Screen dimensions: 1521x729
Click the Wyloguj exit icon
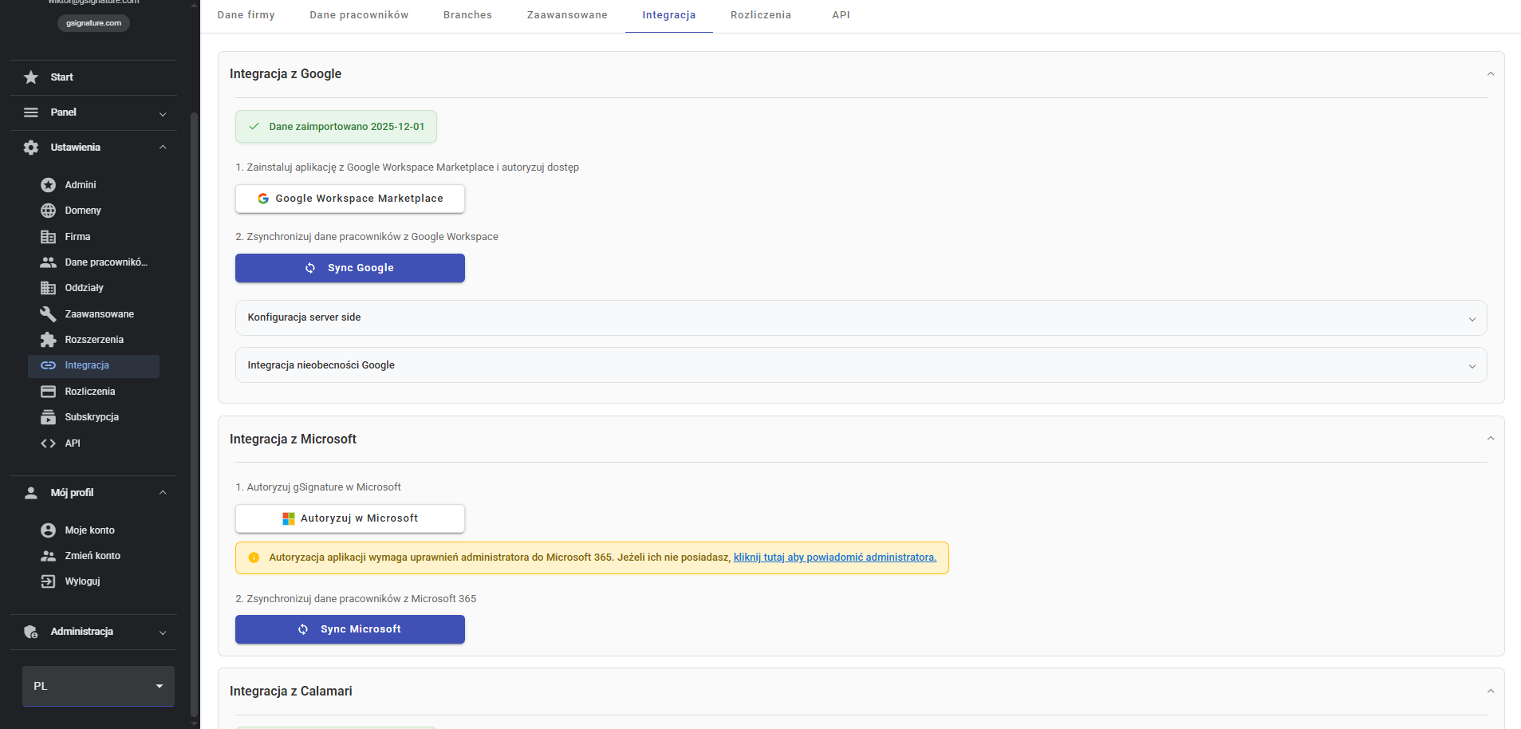(x=49, y=581)
